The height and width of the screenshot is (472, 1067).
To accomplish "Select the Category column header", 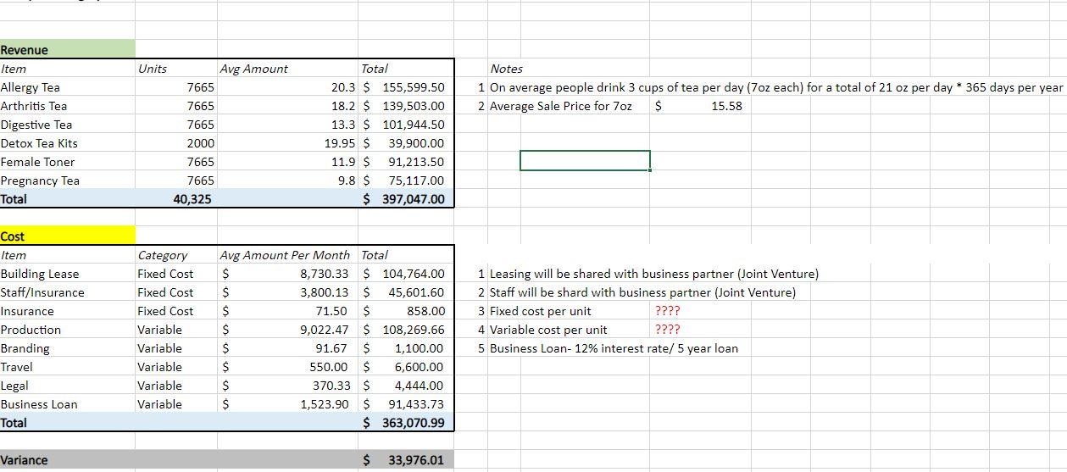I will [x=176, y=255].
